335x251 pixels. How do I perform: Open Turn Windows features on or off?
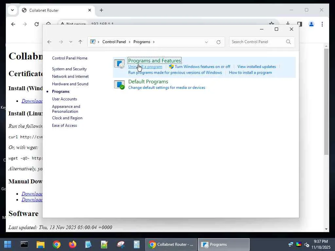pyautogui.click(x=202, y=67)
